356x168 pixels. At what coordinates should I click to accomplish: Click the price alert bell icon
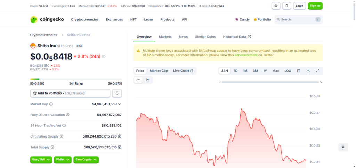(x=117, y=93)
